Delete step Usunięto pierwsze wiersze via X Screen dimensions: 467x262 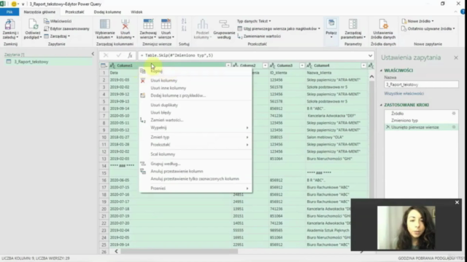[x=387, y=127]
